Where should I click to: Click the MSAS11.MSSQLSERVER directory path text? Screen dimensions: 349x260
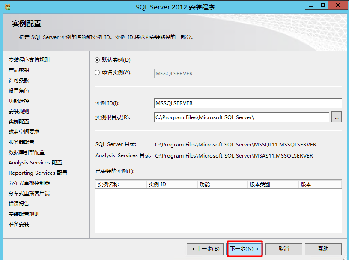point(234,155)
